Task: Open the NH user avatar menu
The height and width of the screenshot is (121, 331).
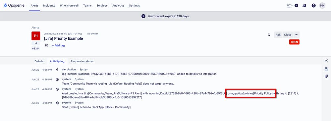Action: (322, 6)
